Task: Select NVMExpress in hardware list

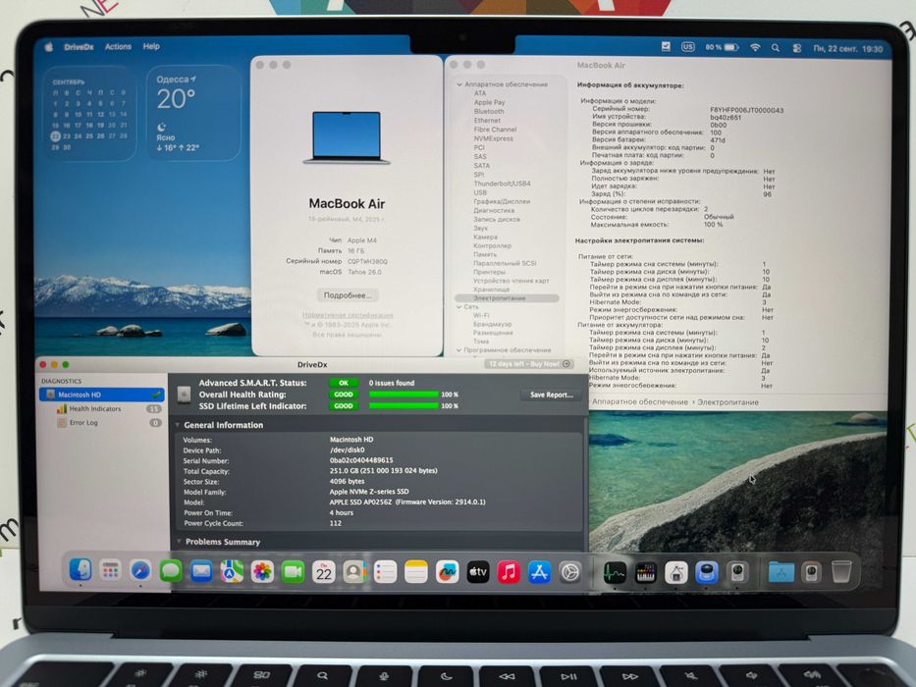Action: pos(494,138)
